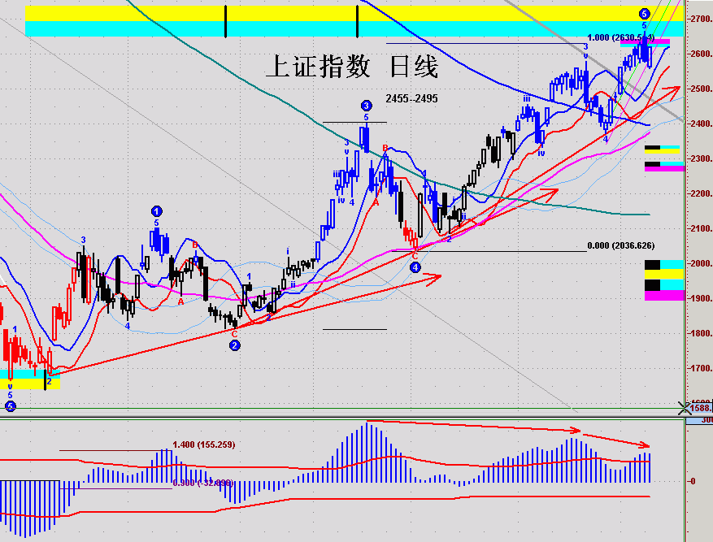Select the highlighted 1588 price box on axis
The height and width of the screenshot is (542, 713).
(700, 407)
